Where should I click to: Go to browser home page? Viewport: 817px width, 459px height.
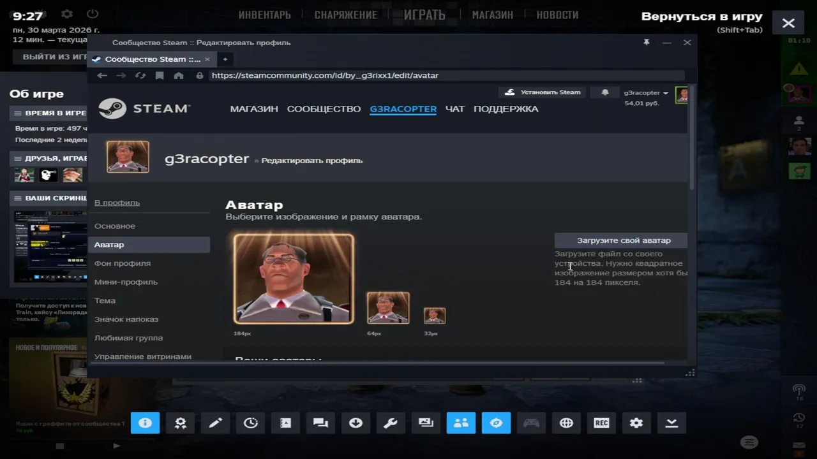179,75
